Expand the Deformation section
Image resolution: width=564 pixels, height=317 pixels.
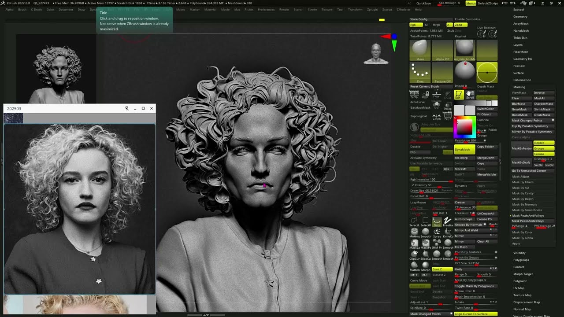522,80
